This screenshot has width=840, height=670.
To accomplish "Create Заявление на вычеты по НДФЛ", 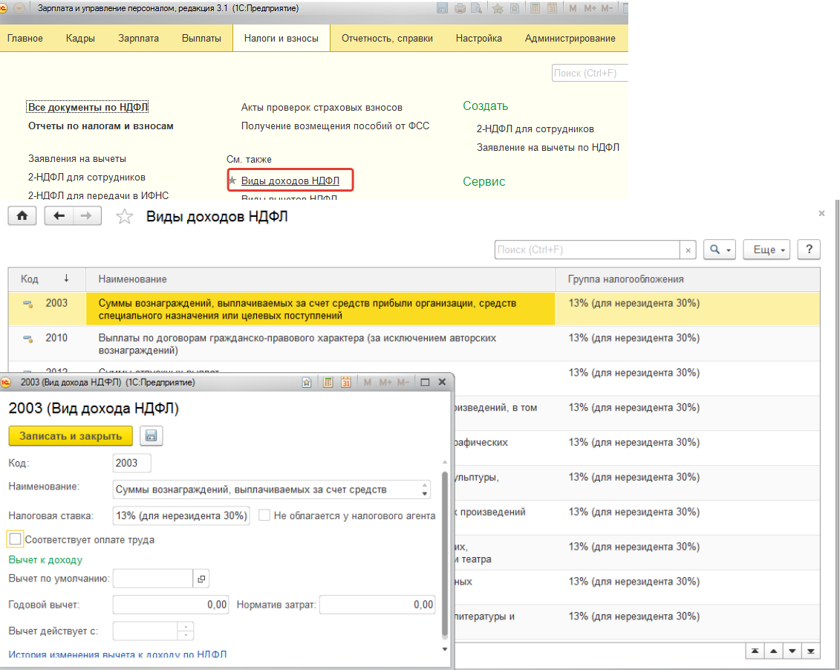I will pos(548,147).
